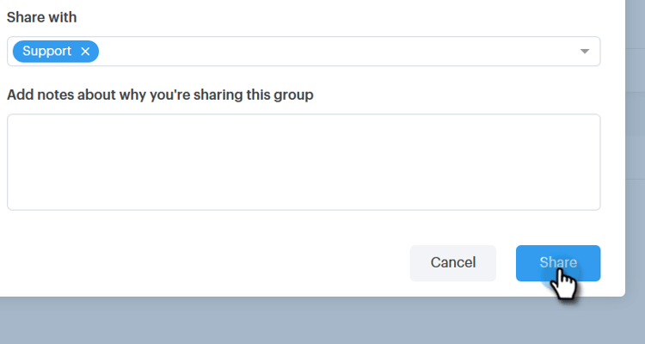Click the "Add notes about why" label

tap(160, 95)
